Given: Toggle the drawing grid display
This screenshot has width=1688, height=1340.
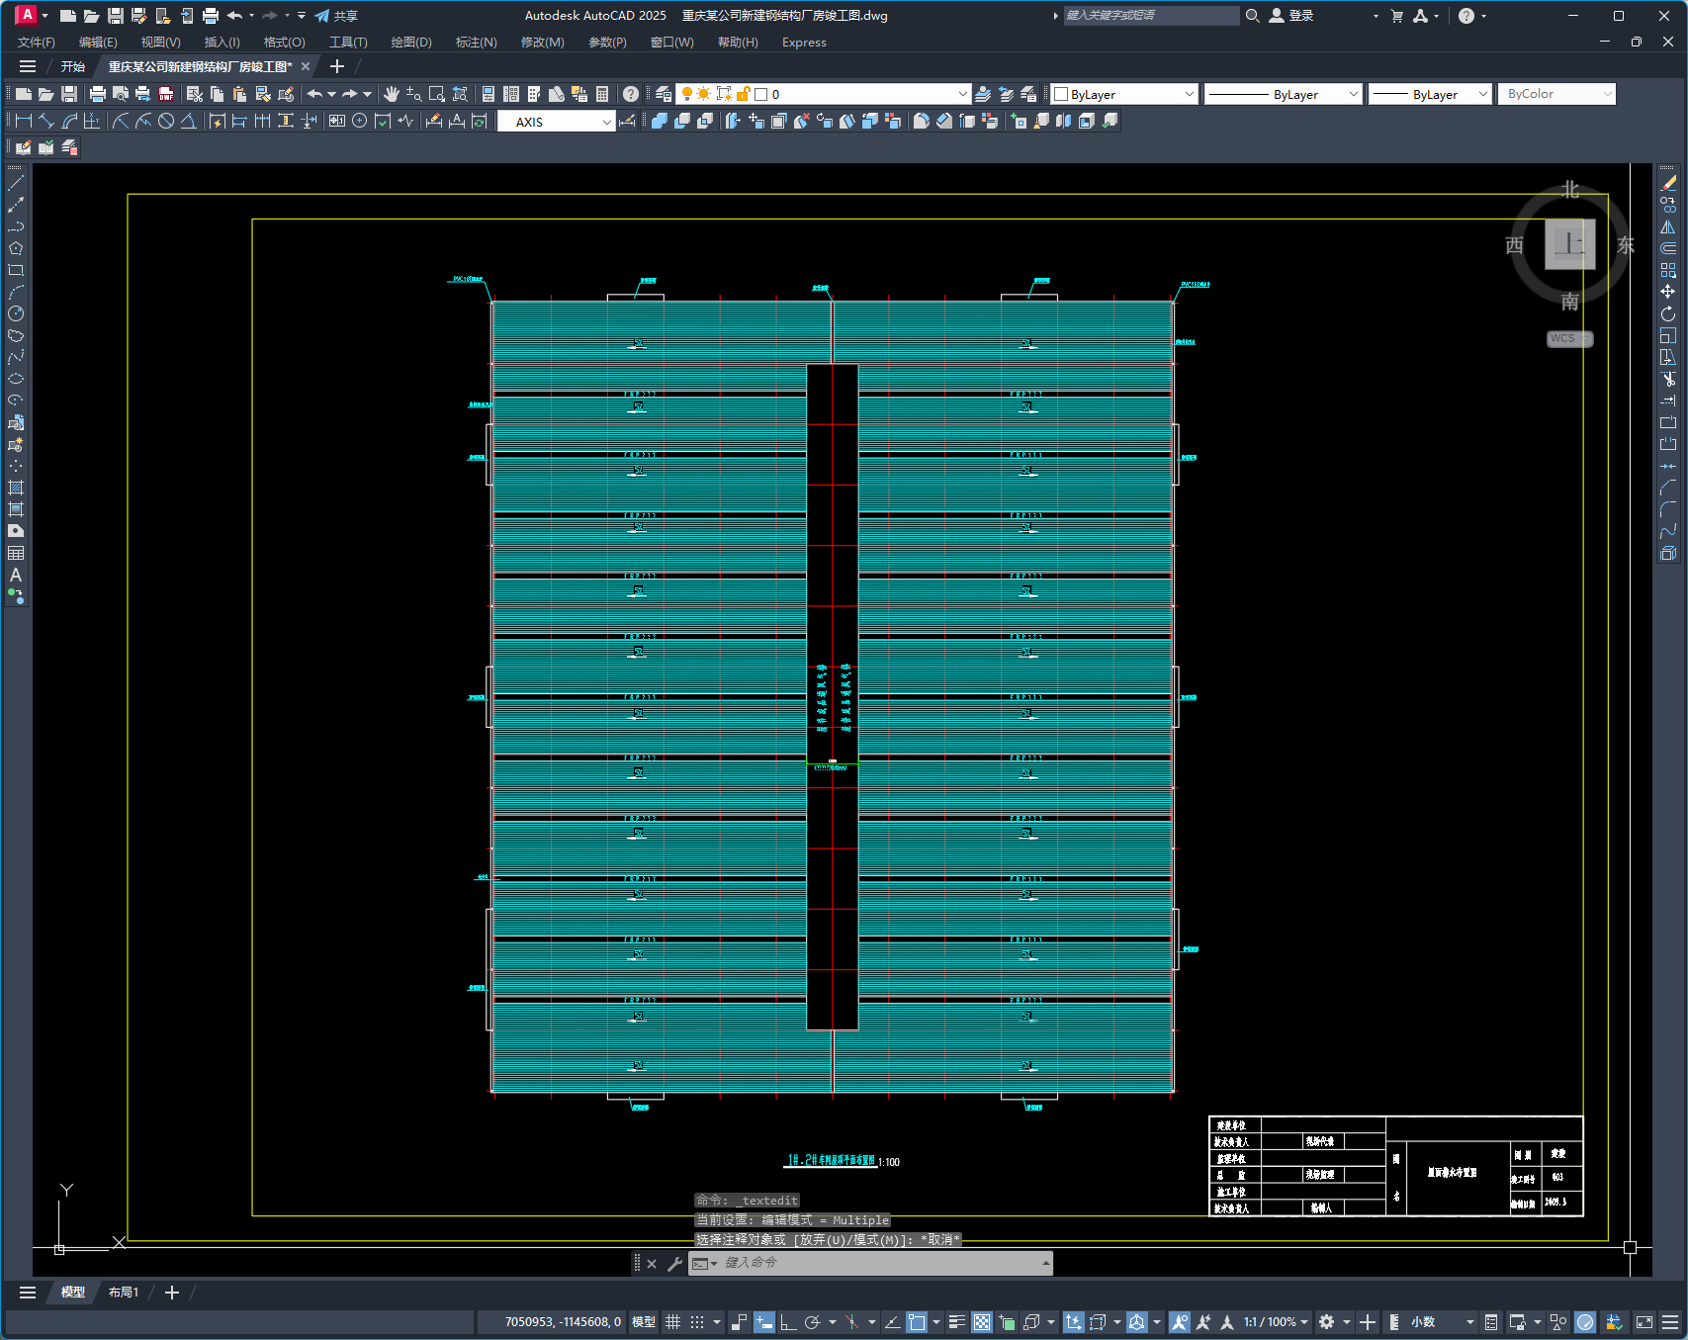Looking at the screenshot, I should (673, 1322).
